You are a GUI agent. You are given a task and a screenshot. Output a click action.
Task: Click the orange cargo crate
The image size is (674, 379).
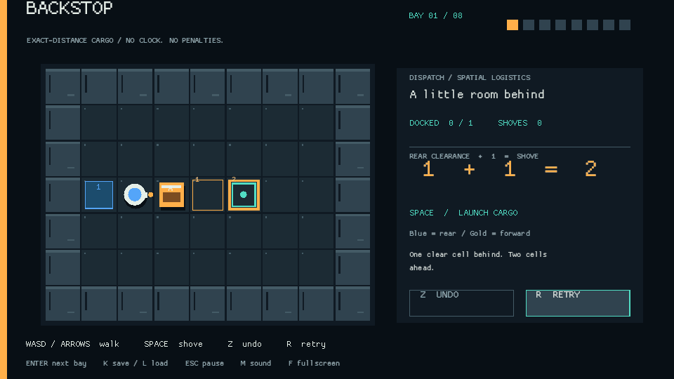pyautogui.click(x=171, y=195)
